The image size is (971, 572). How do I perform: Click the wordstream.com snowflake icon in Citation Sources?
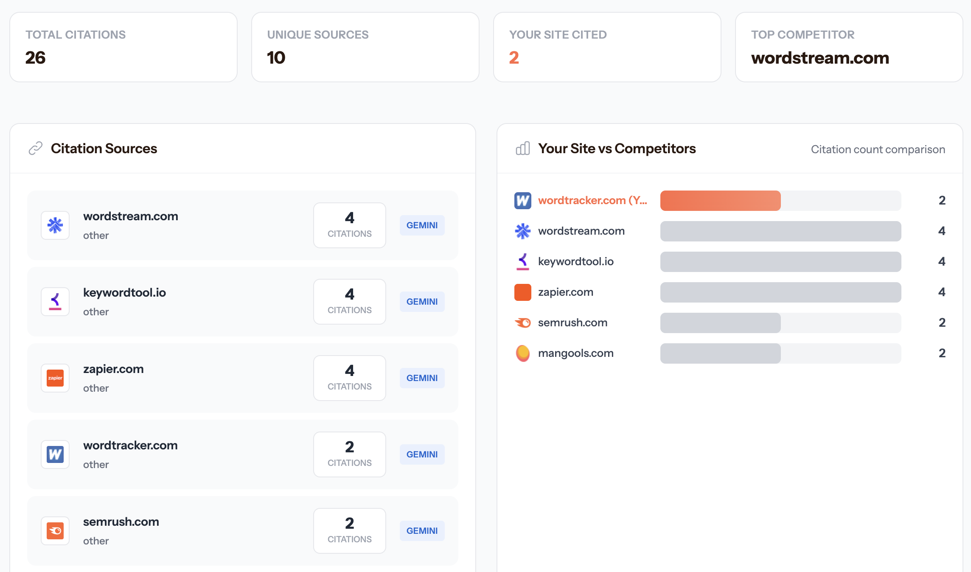[55, 225]
